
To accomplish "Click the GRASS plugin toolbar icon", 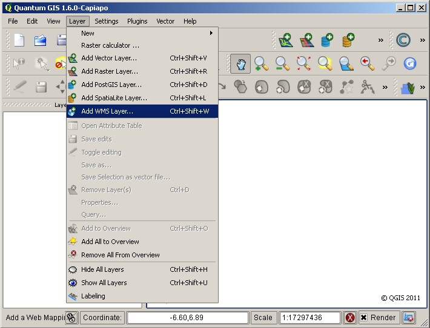I will tap(408, 88).
